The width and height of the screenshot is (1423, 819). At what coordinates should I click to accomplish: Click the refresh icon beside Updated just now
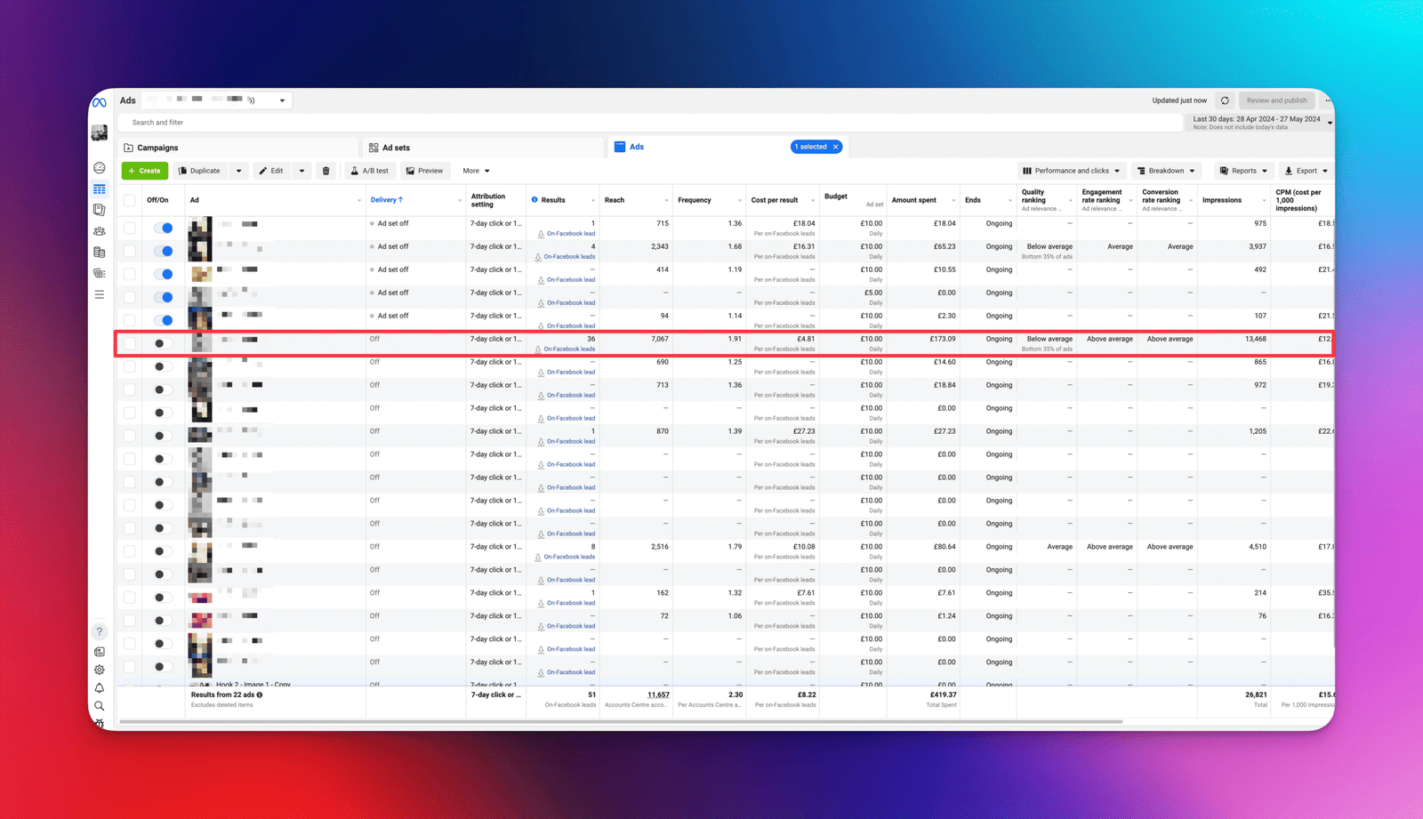(1225, 100)
